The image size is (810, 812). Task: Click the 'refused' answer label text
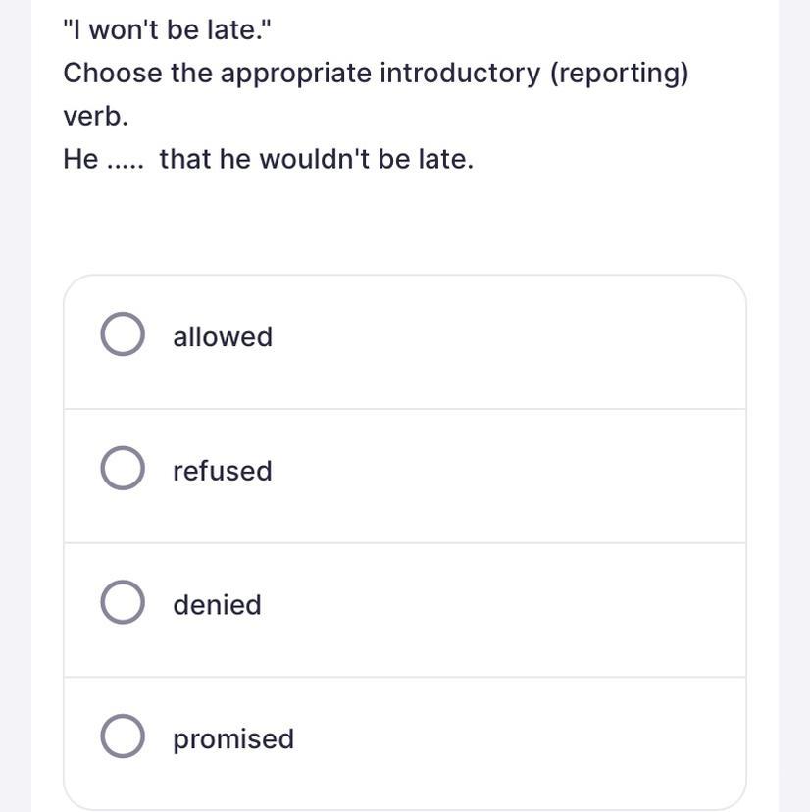(x=223, y=471)
